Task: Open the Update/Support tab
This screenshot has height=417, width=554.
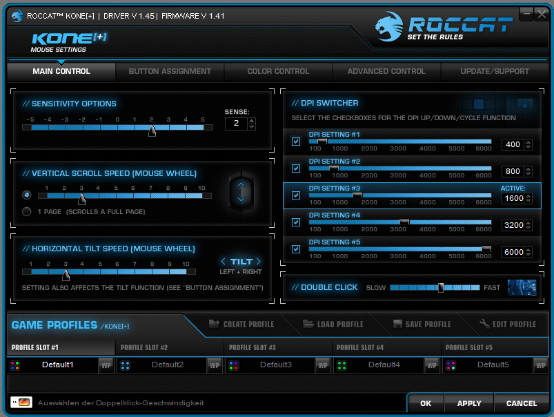Action: click(495, 71)
